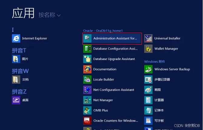
Task: Click the Documentation label text
Action: [x=105, y=69]
